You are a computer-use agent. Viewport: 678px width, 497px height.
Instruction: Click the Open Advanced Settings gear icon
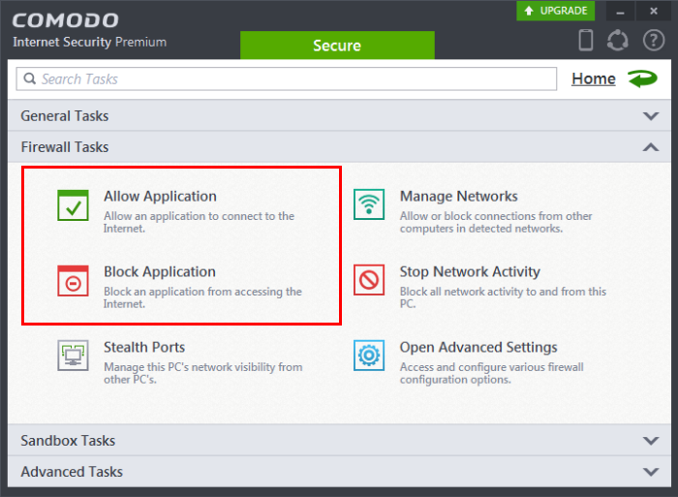[x=369, y=356]
